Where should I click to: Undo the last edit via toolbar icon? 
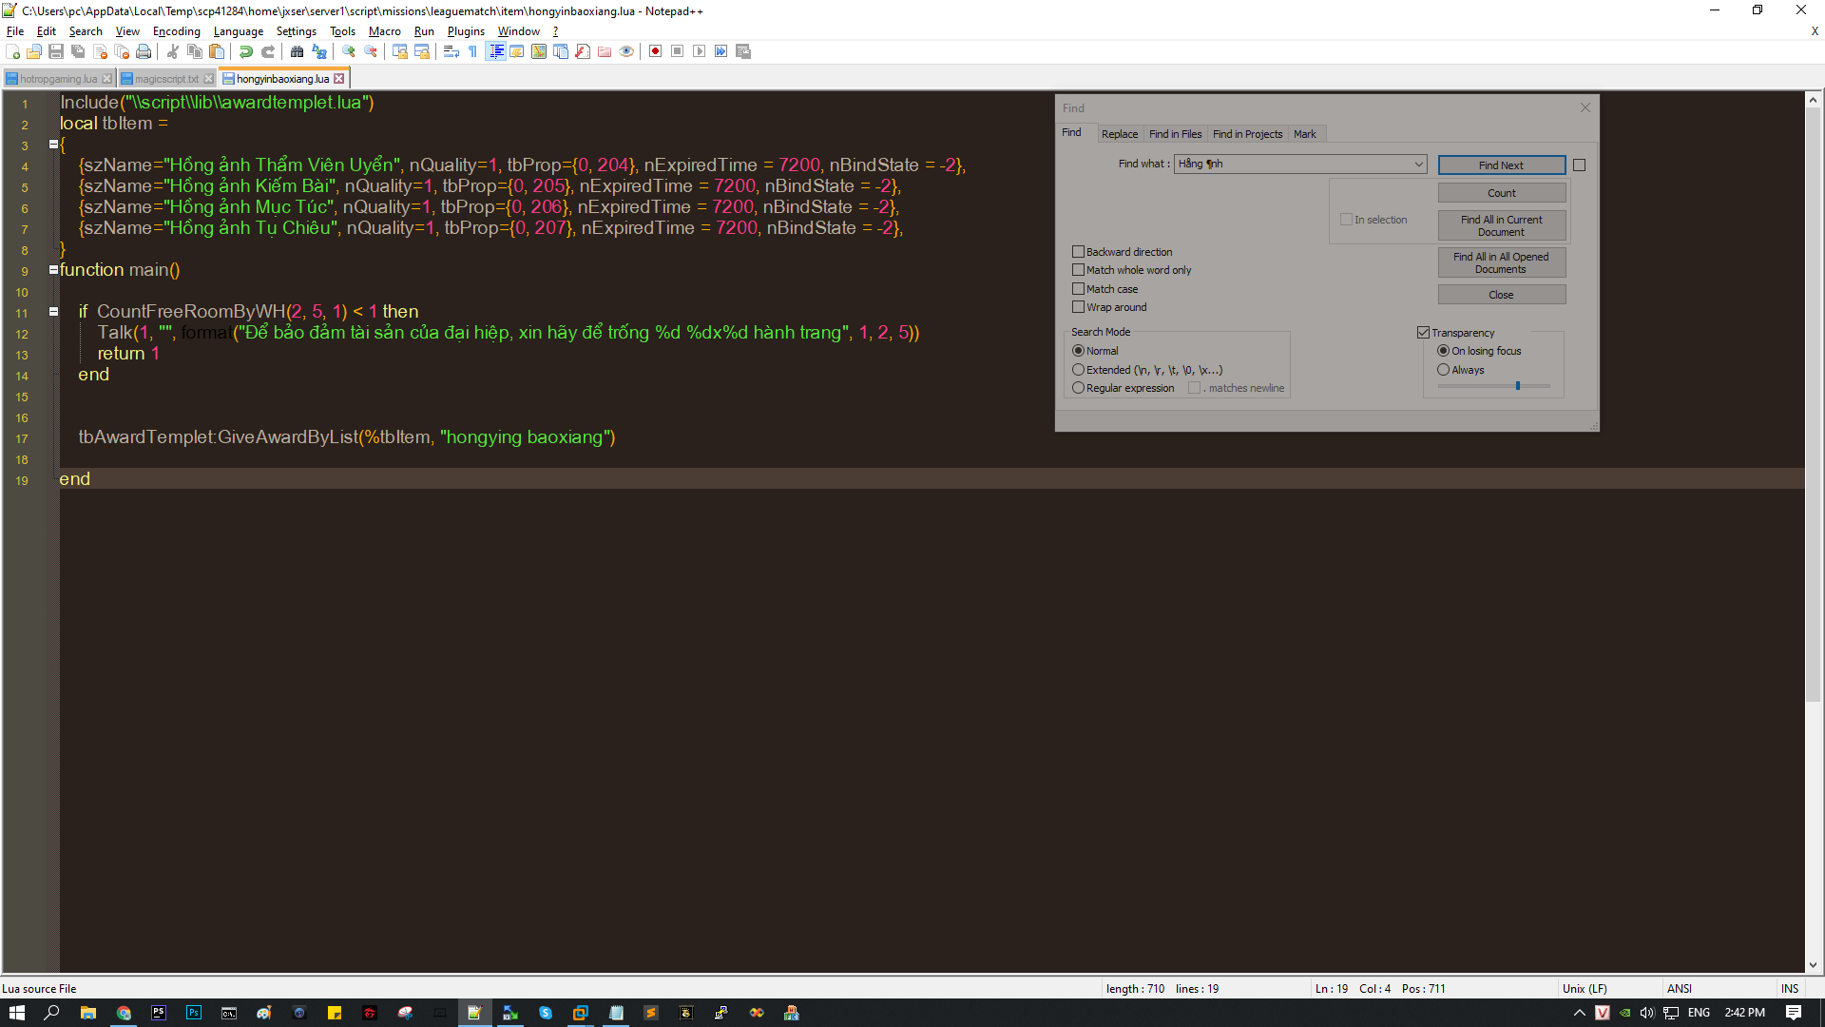pos(246,52)
